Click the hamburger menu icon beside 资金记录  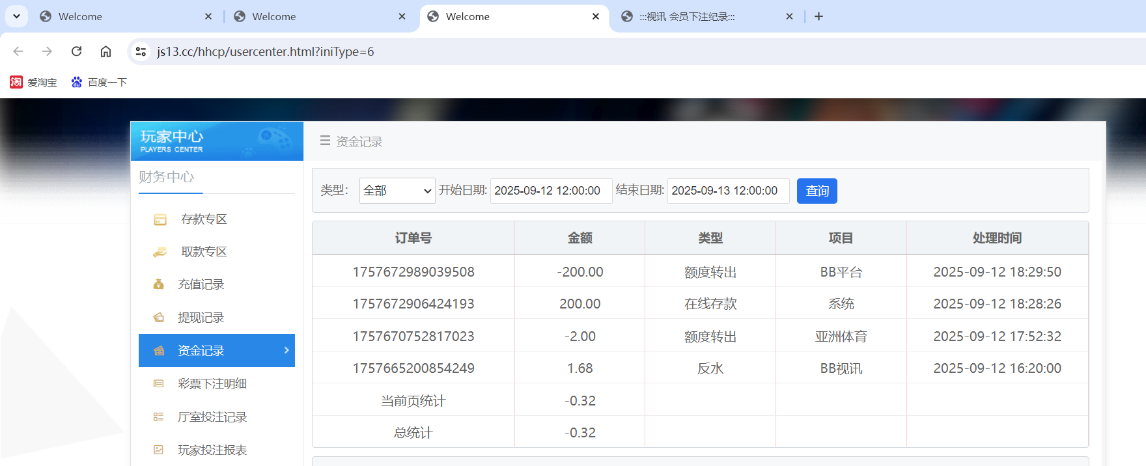[325, 141]
